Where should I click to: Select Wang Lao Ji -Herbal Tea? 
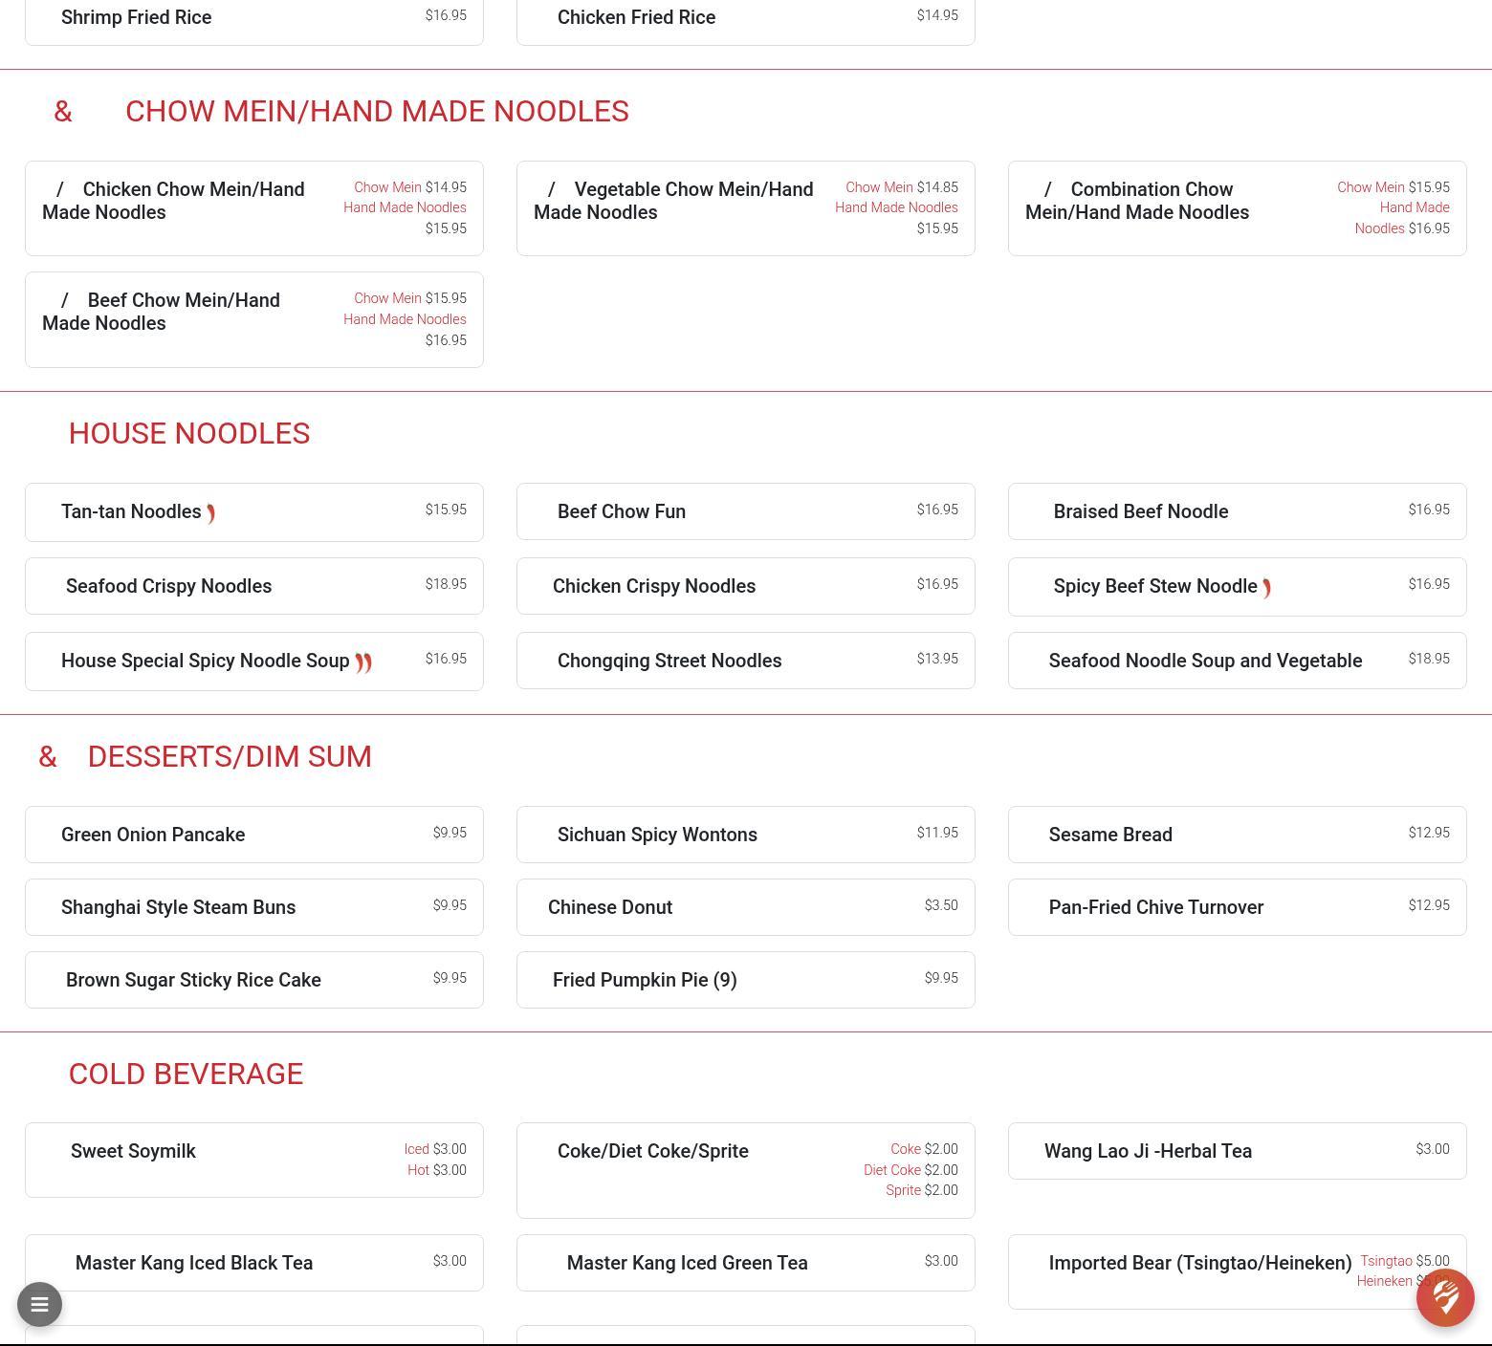point(1238,1151)
